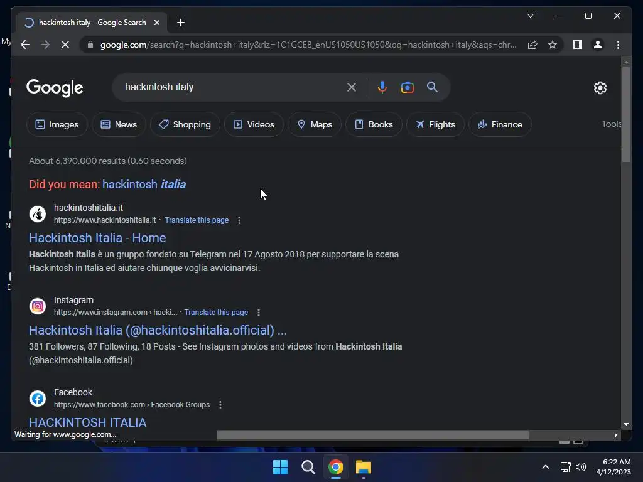Switch to Shopping results
This screenshot has width=643, height=482.
click(185, 124)
